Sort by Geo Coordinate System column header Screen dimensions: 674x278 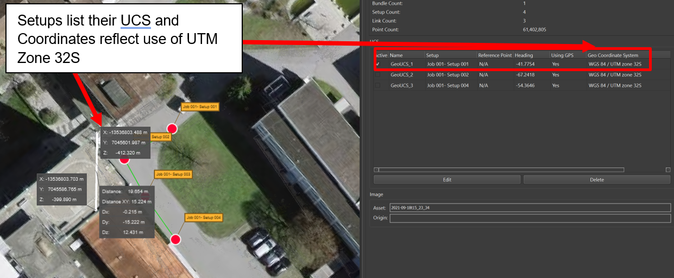point(614,55)
